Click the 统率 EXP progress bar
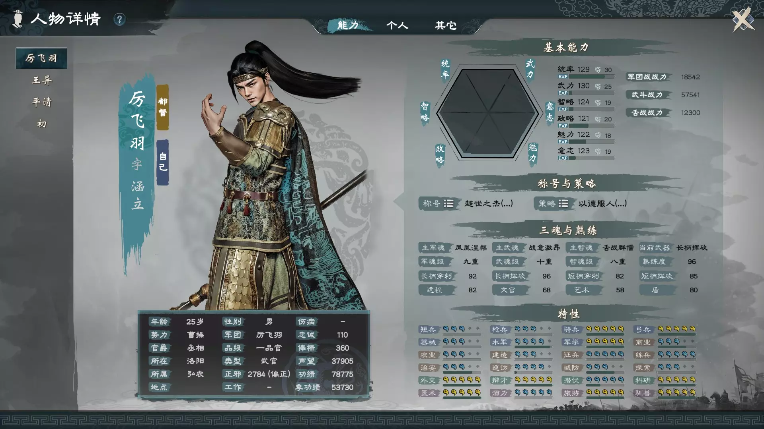The image size is (764, 429). point(586,77)
